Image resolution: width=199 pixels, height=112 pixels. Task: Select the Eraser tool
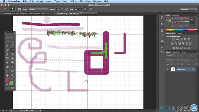click(x=7, y=58)
